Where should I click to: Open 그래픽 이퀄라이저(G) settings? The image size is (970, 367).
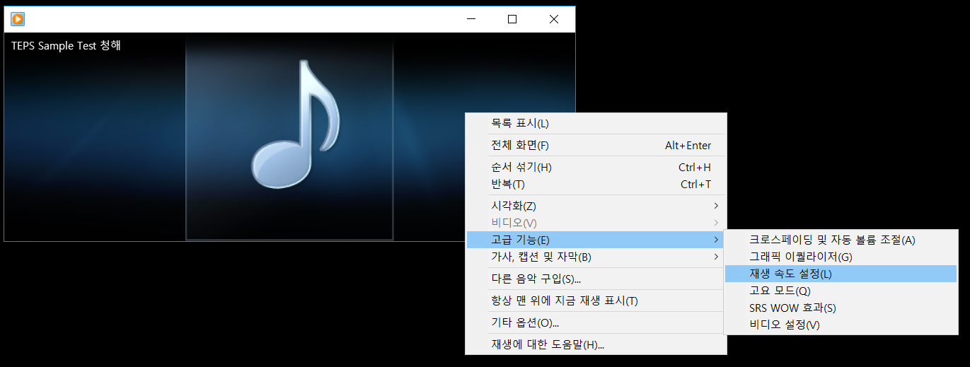(841, 257)
